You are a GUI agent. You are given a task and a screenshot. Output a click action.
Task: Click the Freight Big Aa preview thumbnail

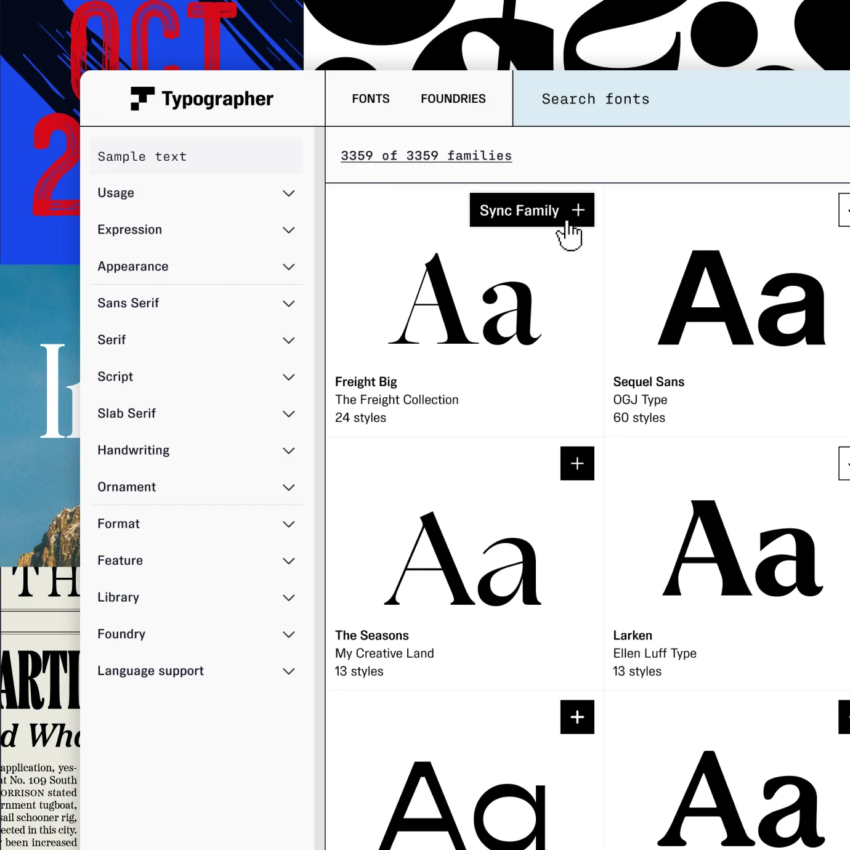(x=464, y=302)
